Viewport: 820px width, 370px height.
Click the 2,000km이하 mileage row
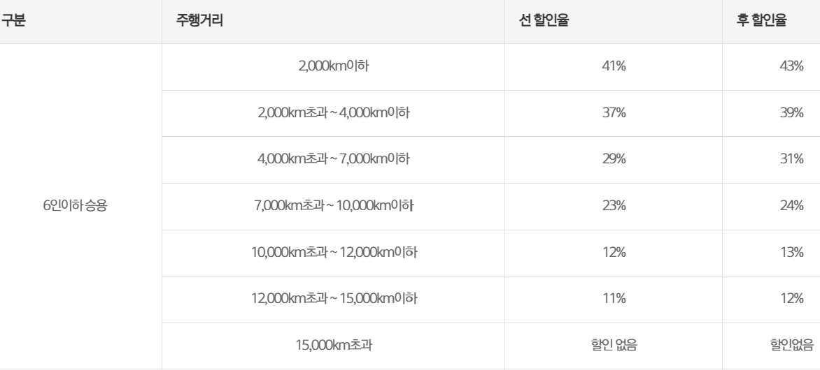click(x=333, y=67)
